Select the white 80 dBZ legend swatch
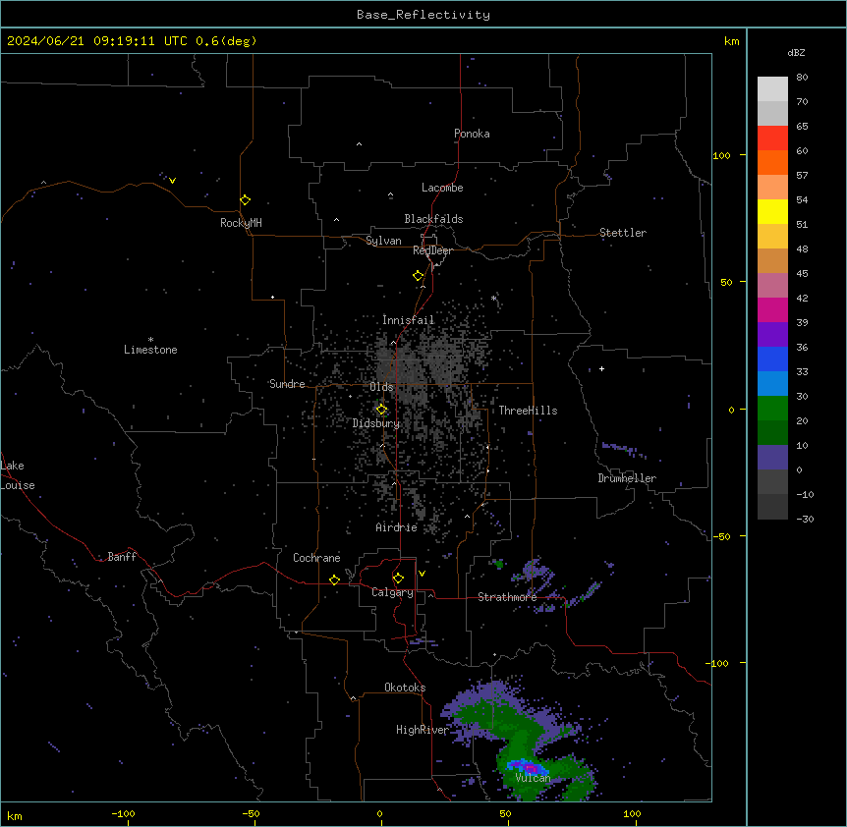Viewport: 847px width, 827px height. 772,89
